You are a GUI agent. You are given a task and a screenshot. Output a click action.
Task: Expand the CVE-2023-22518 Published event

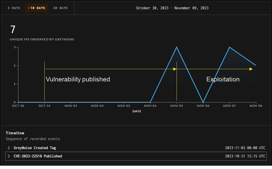9,156
